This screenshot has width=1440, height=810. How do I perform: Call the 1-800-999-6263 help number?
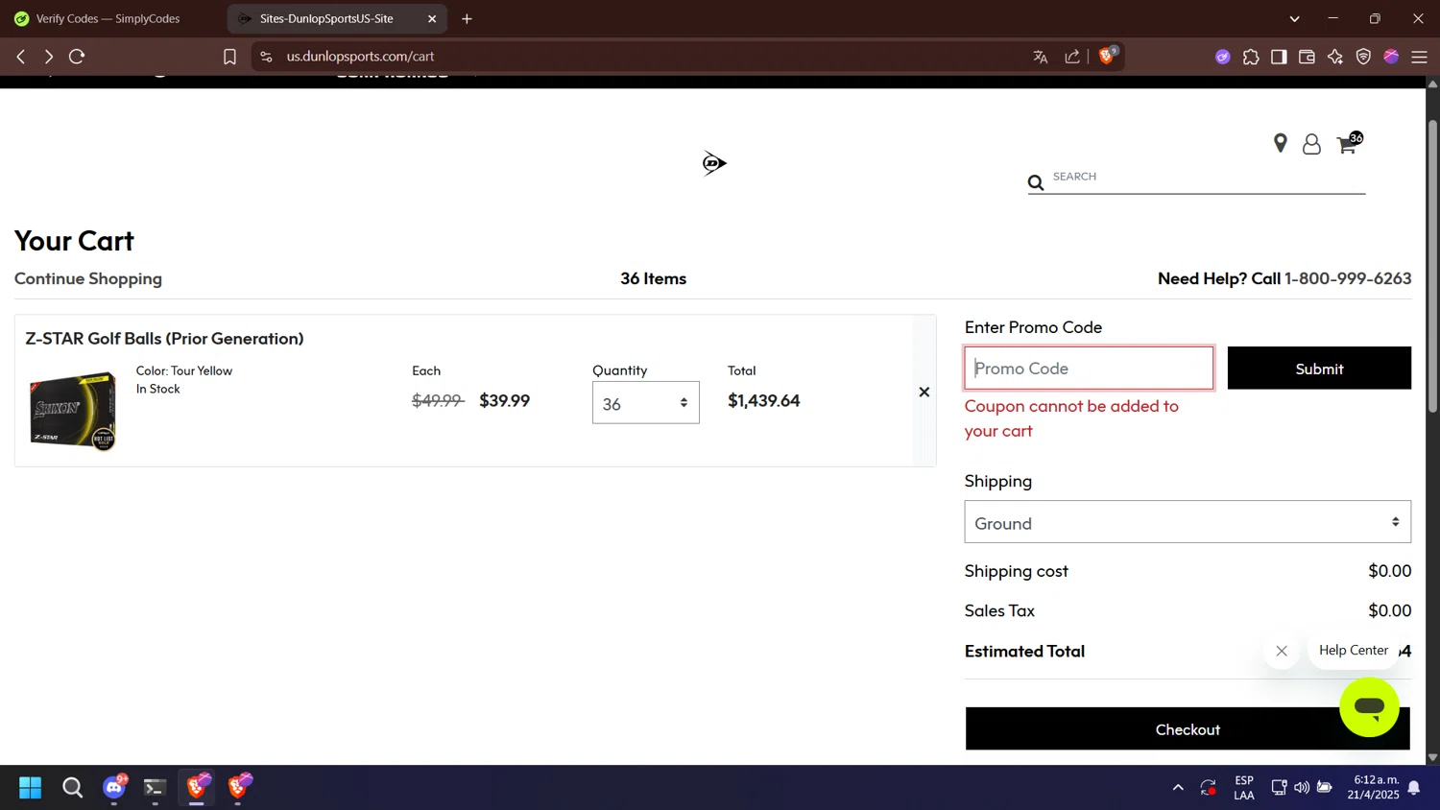[1348, 278]
